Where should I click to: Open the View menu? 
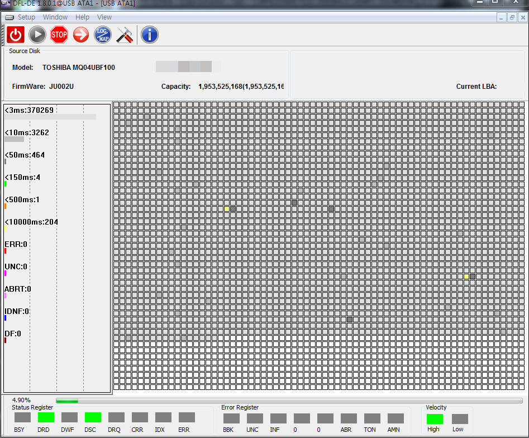pyautogui.click(x=104, y=17)
